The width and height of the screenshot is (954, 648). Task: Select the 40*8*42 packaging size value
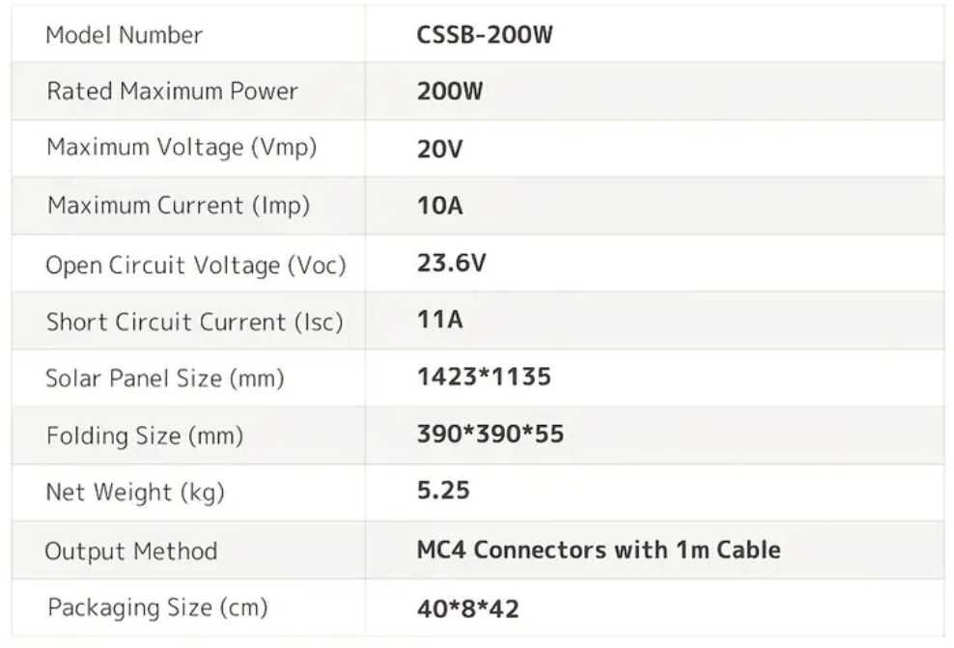(x=468, y=608)
